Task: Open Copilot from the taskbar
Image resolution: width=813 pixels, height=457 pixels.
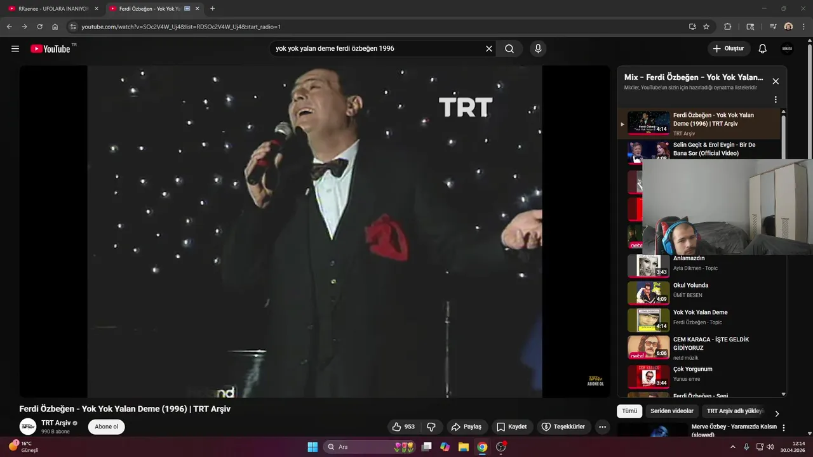Action: (445, 447)
